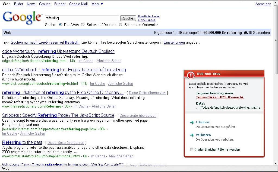The image size is (278, 172).
Task: Click the green arrow beside Erlauben
Action: (x=192, y=122)
